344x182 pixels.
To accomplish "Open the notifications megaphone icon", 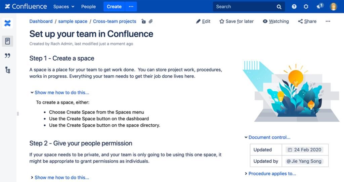I will [319, 6].
